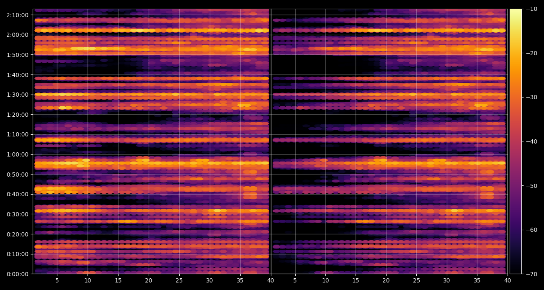Screen dimensions: 544x290
Task: Click x-axis tick 25 under left heatmap
Action: [x=179, y=280]
